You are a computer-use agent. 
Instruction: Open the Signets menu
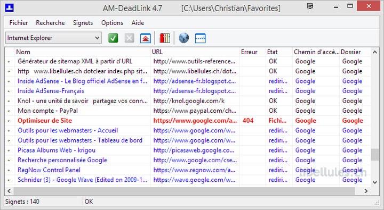click(x=83, y=23)
